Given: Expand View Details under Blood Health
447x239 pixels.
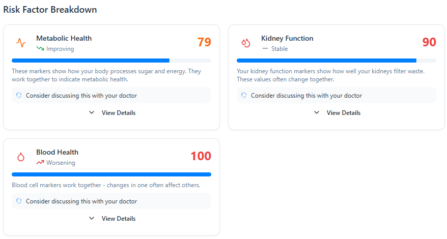Looking at the screenshot, I should click(x=112, y=219).
